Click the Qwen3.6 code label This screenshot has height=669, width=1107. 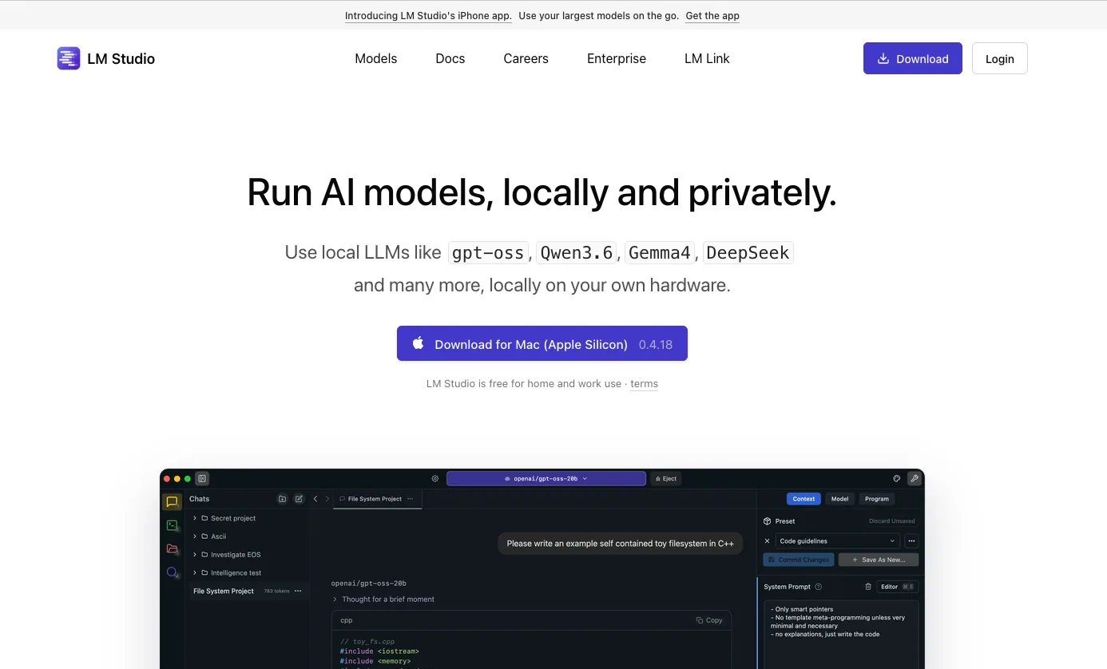tap(577, 253)
